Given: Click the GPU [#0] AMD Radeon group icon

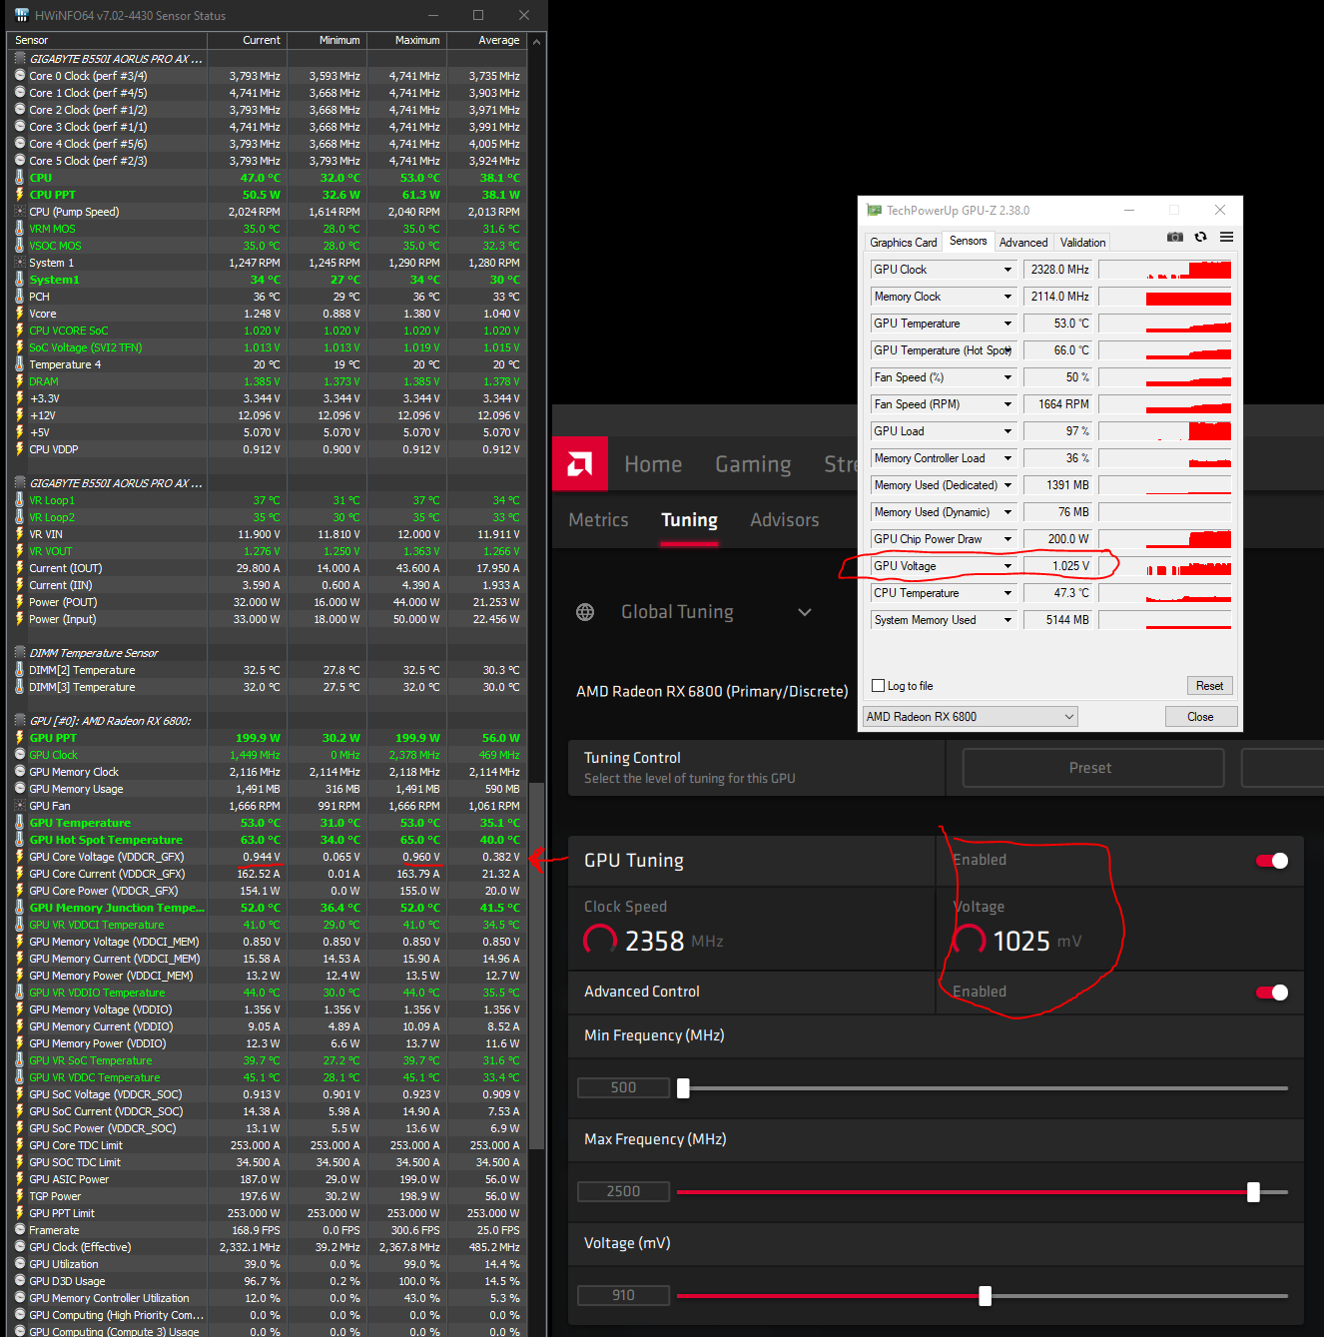Looking at the screenshot, I should 20,721.
